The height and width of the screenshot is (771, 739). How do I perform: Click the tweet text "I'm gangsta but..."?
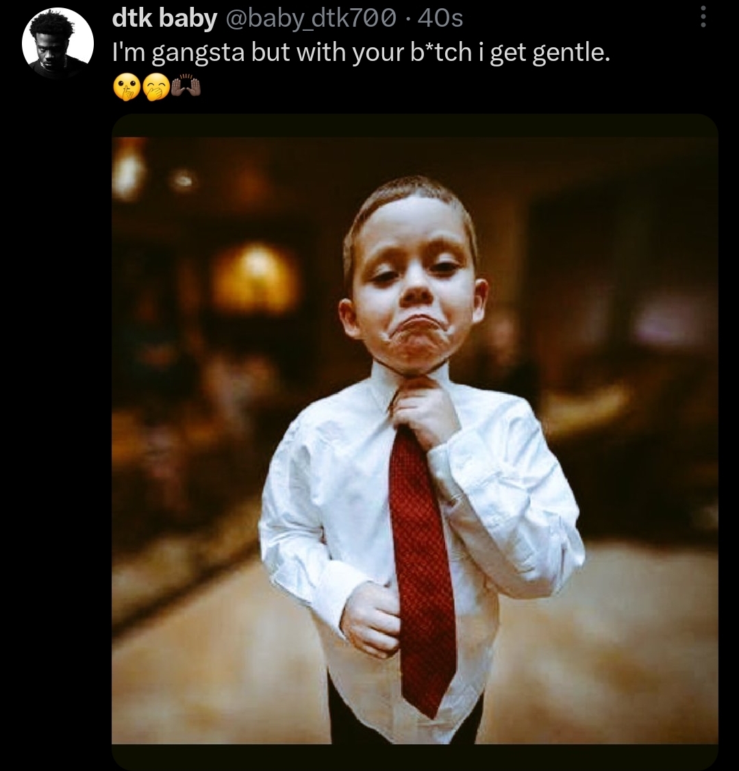tap(361, 53)
